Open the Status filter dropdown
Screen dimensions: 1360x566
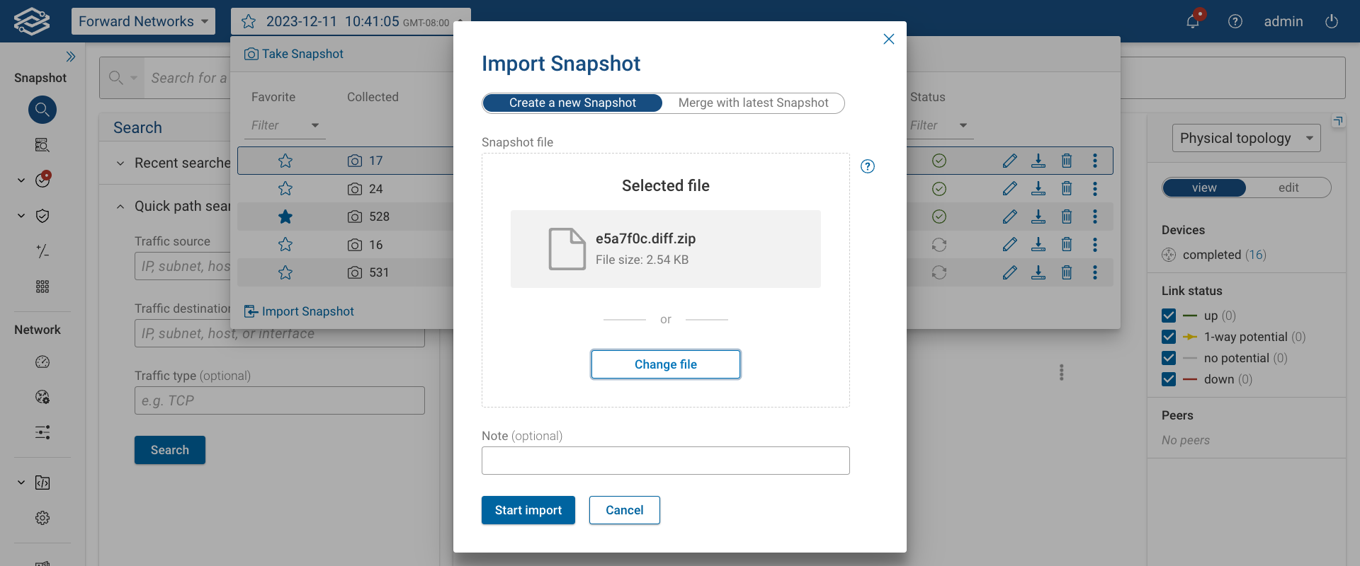click(x=941, y=125)
